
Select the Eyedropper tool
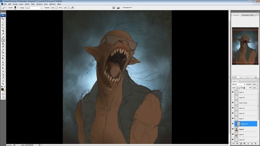[3, 78]
